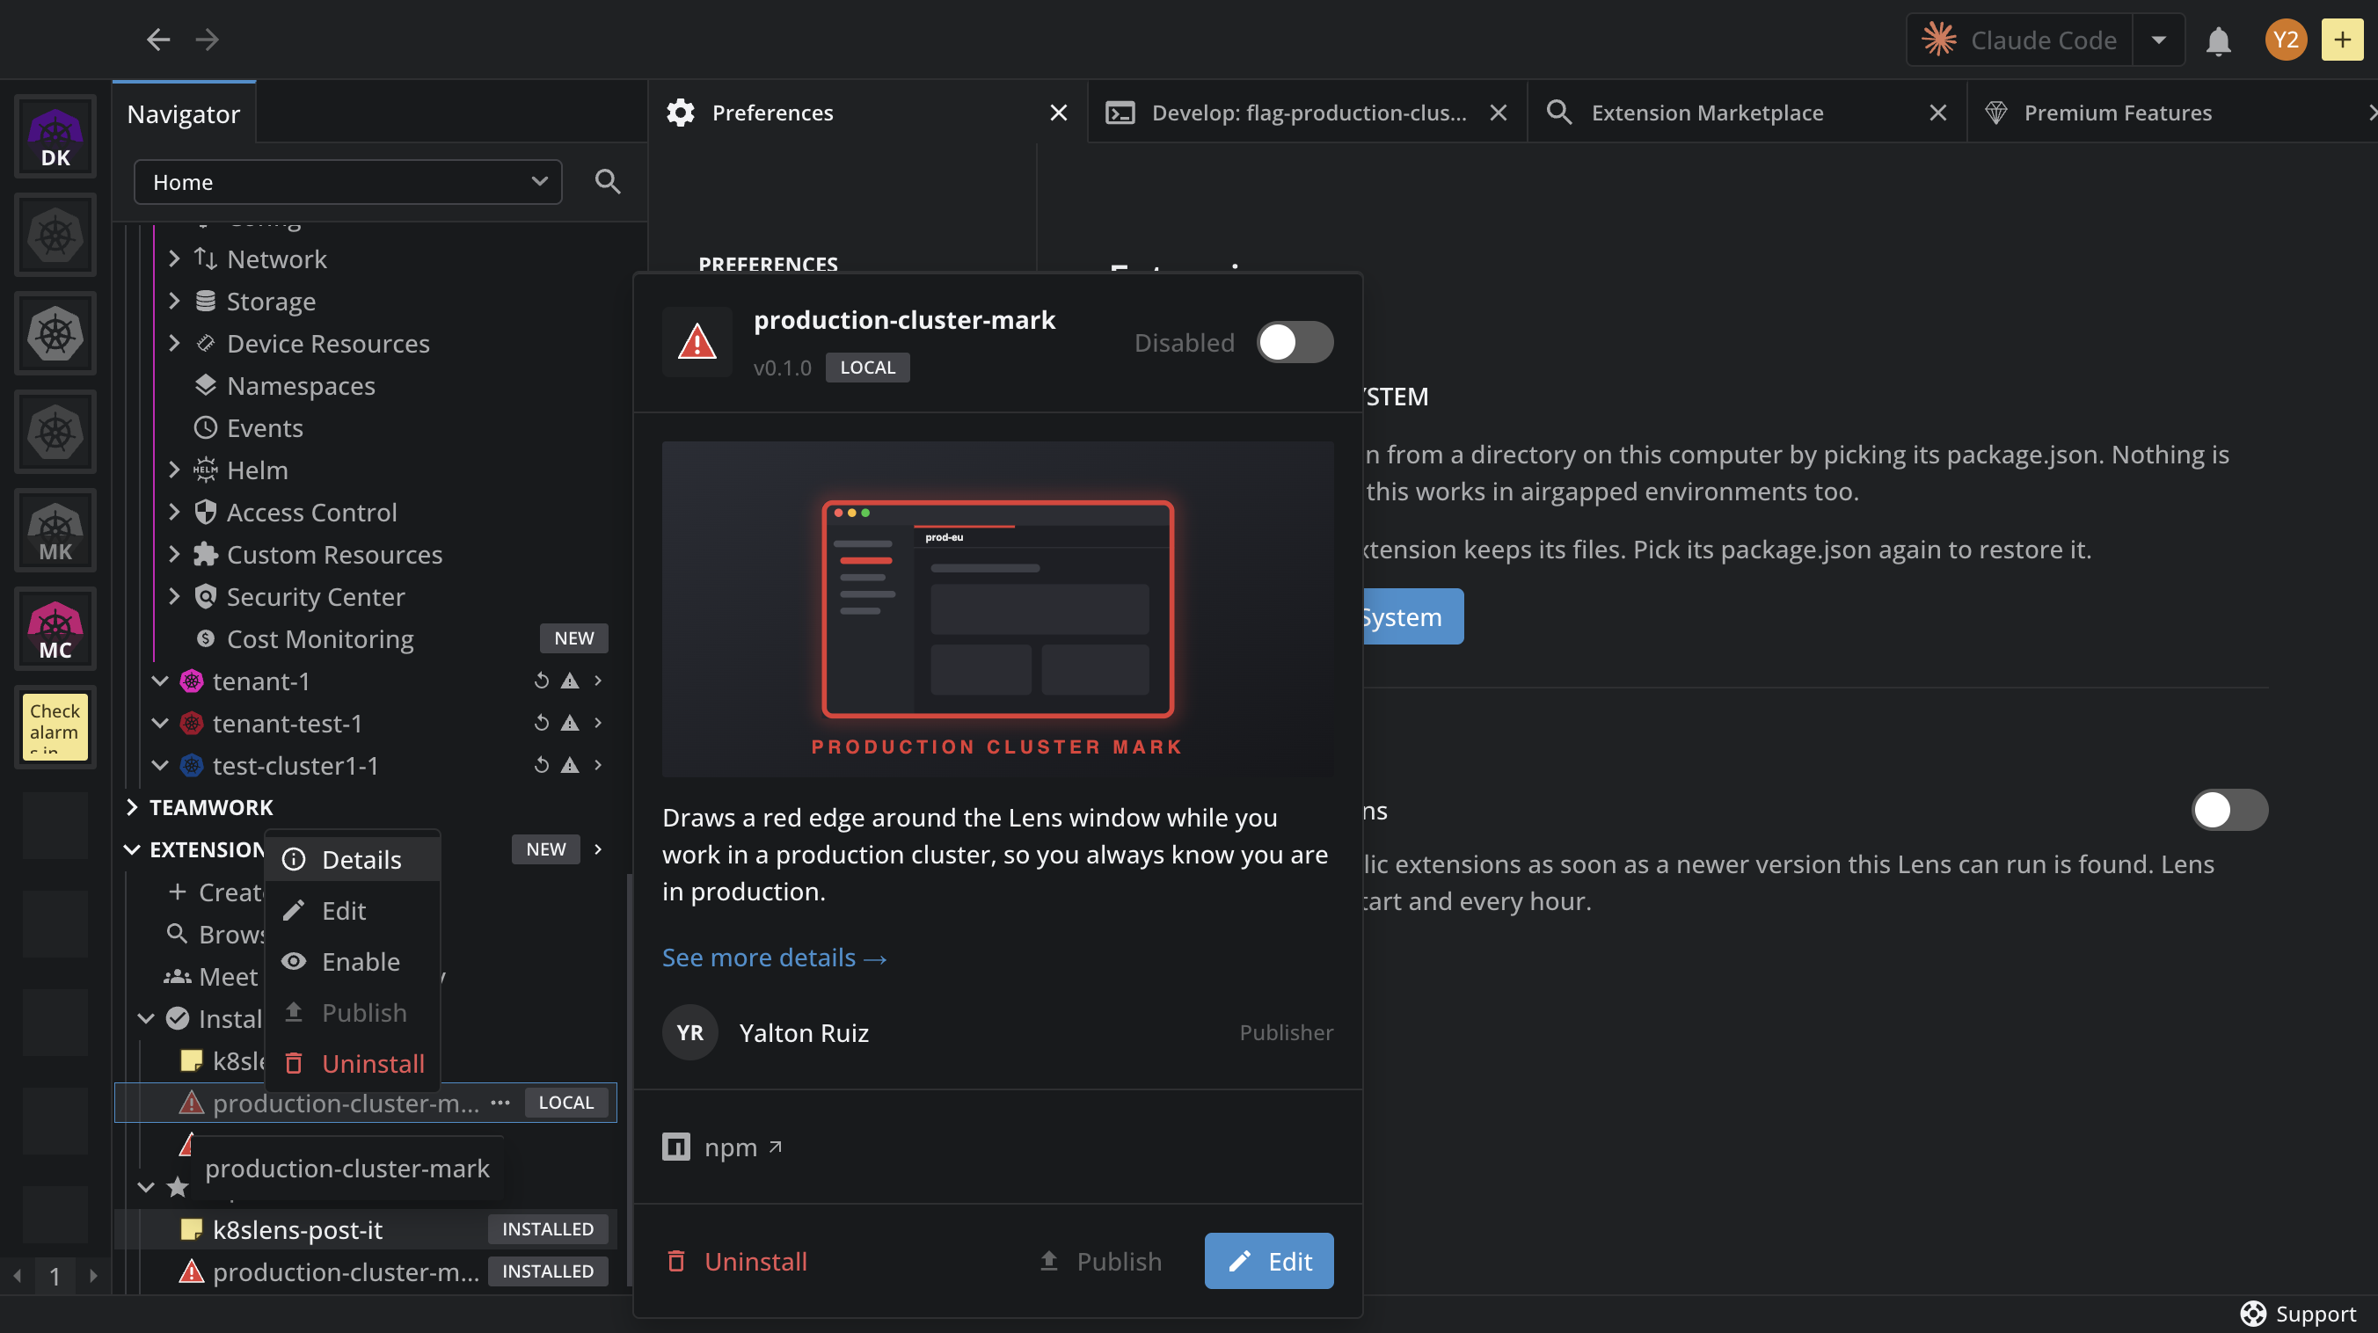The image size is (2378, 1333).
Task: Click the forward navigation arrow
Action: [x=208, y=39]
